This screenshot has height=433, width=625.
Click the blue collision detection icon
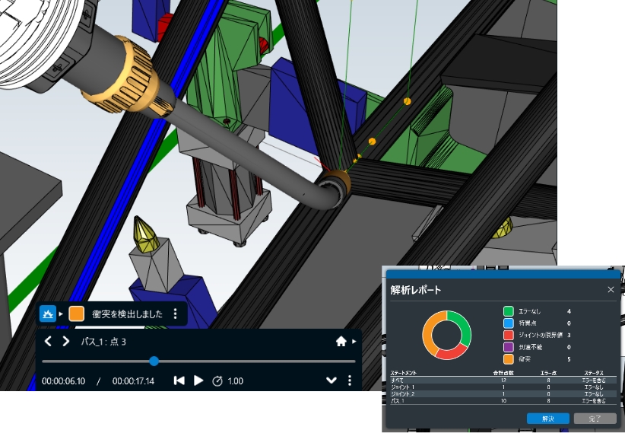(x=48, y=314)
